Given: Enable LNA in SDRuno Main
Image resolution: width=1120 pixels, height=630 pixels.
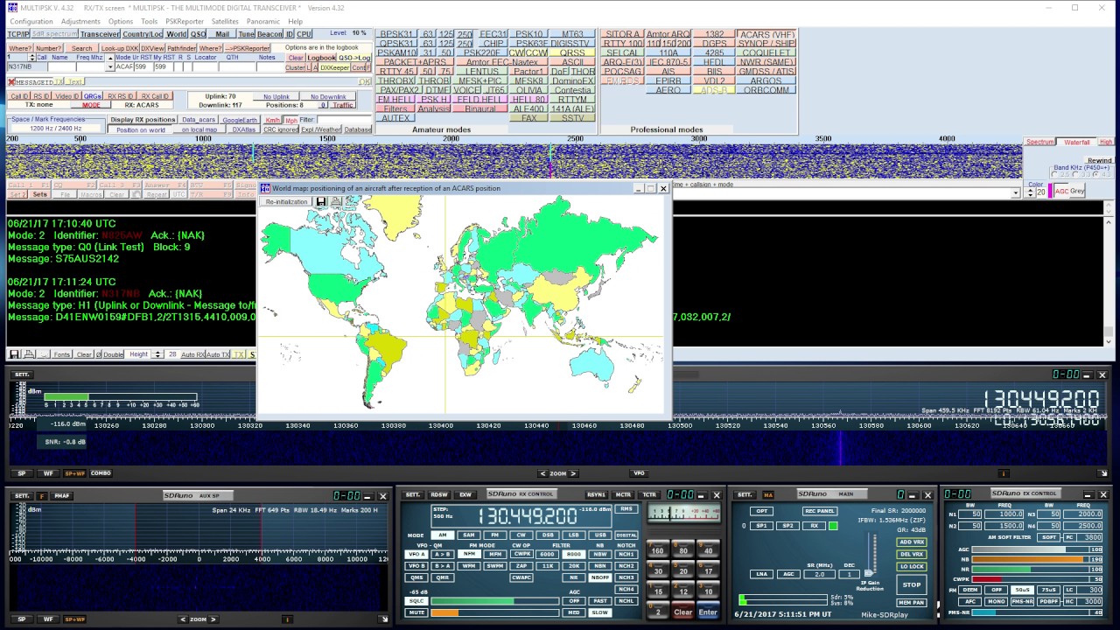Looking at the screenshot, I should click(x=762, y=574).
